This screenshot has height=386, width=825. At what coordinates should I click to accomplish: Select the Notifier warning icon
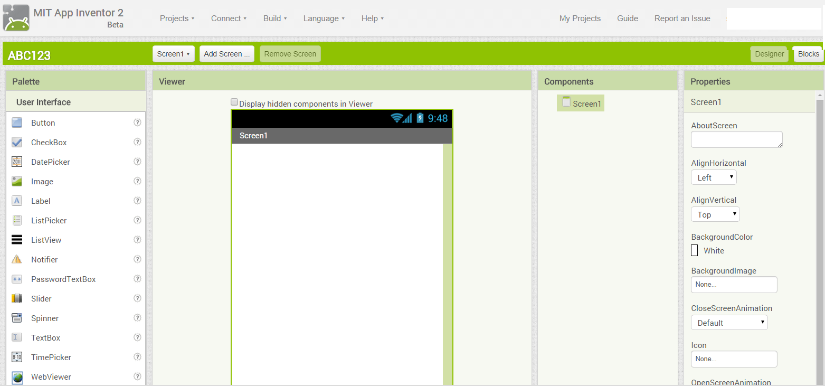(17, 259)
